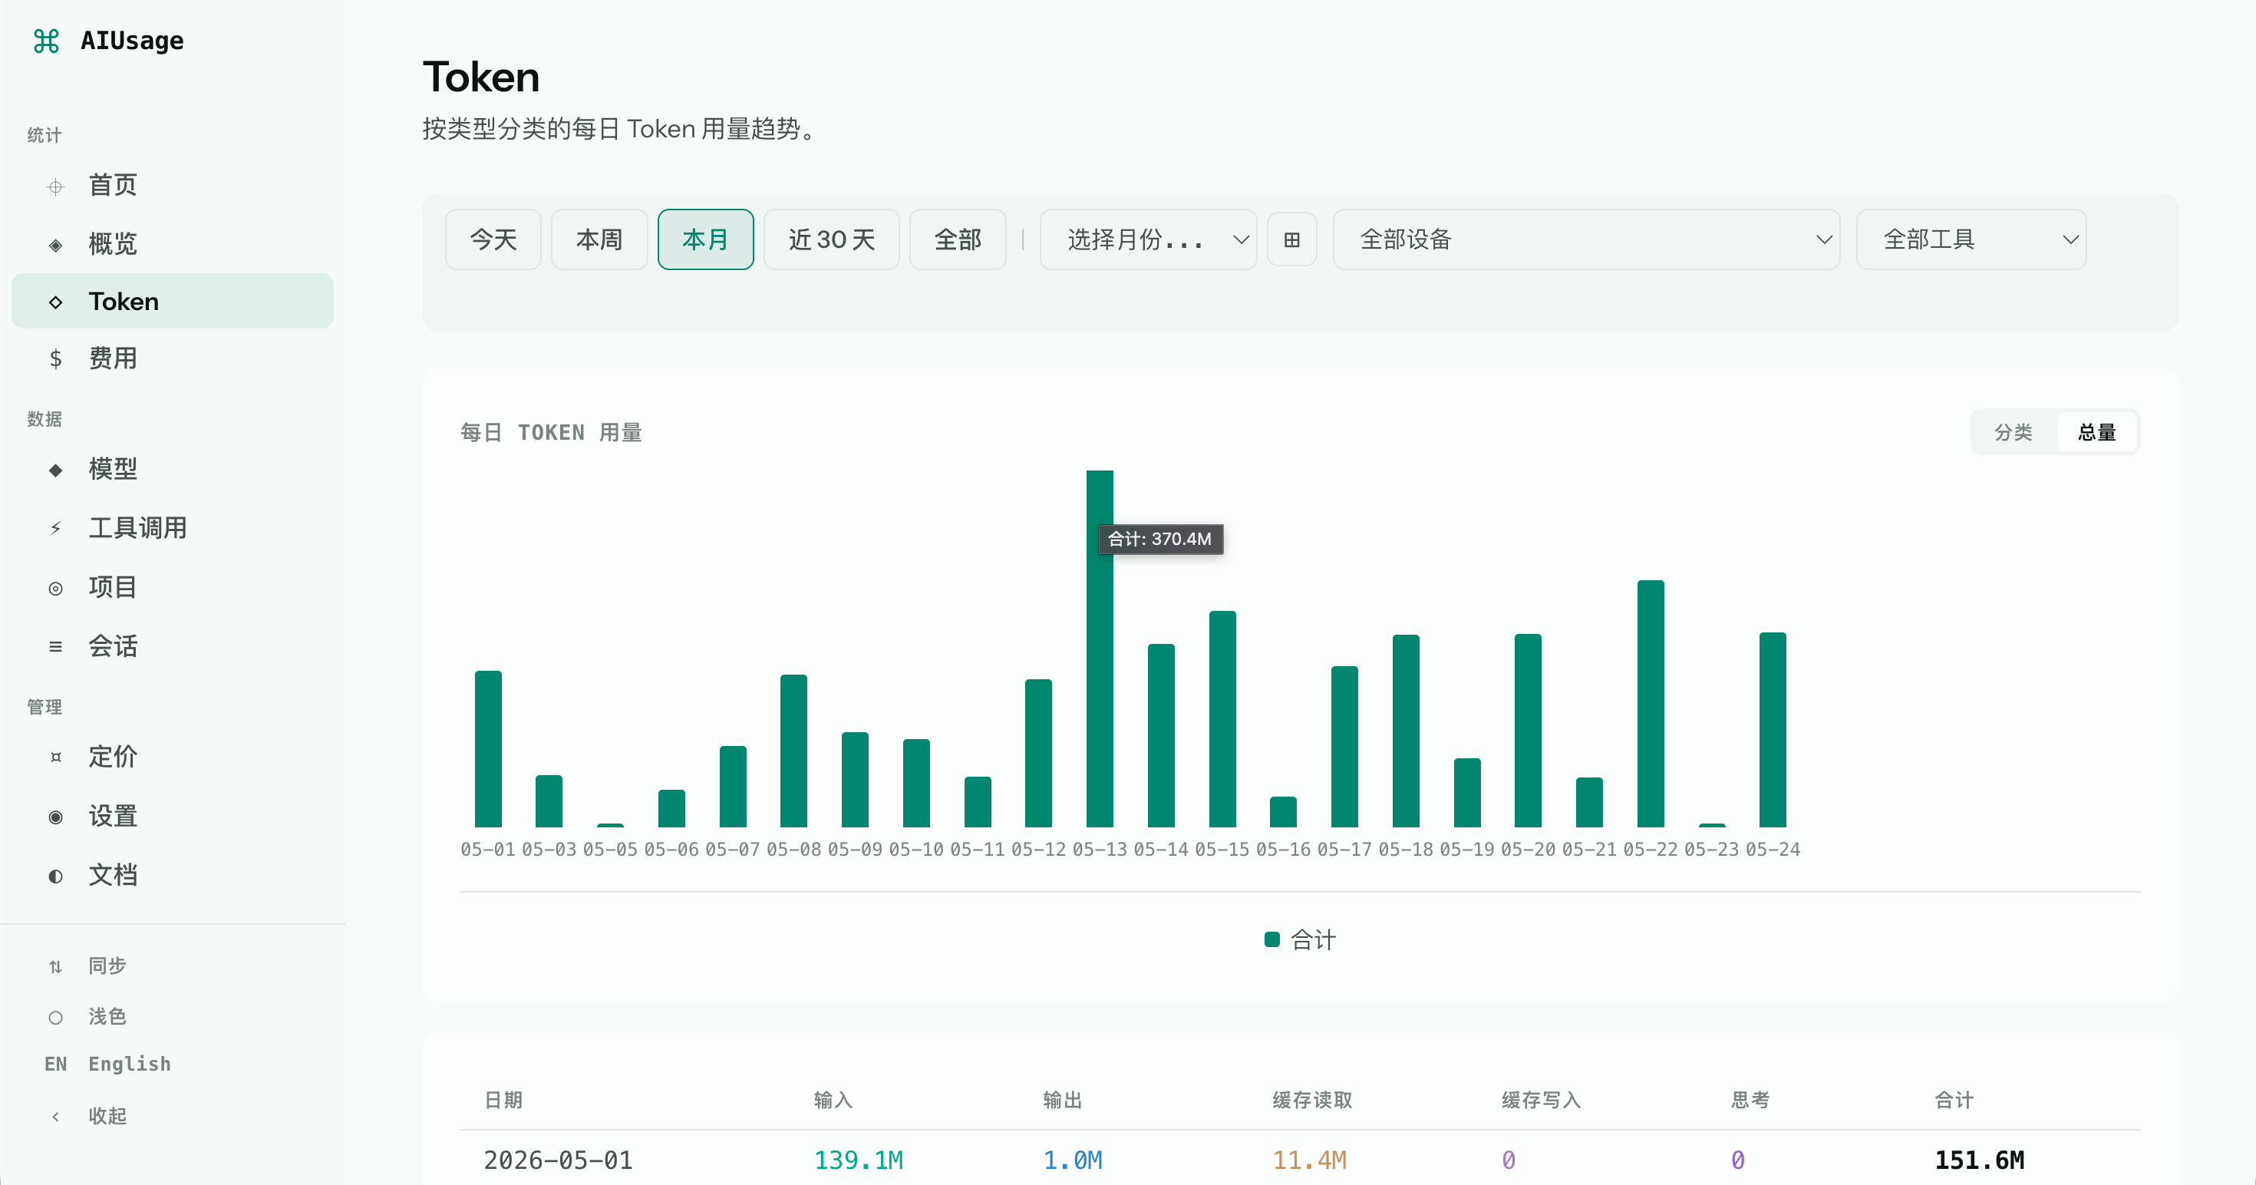Click the 05-22 bar in chart

pos(1650,703)
